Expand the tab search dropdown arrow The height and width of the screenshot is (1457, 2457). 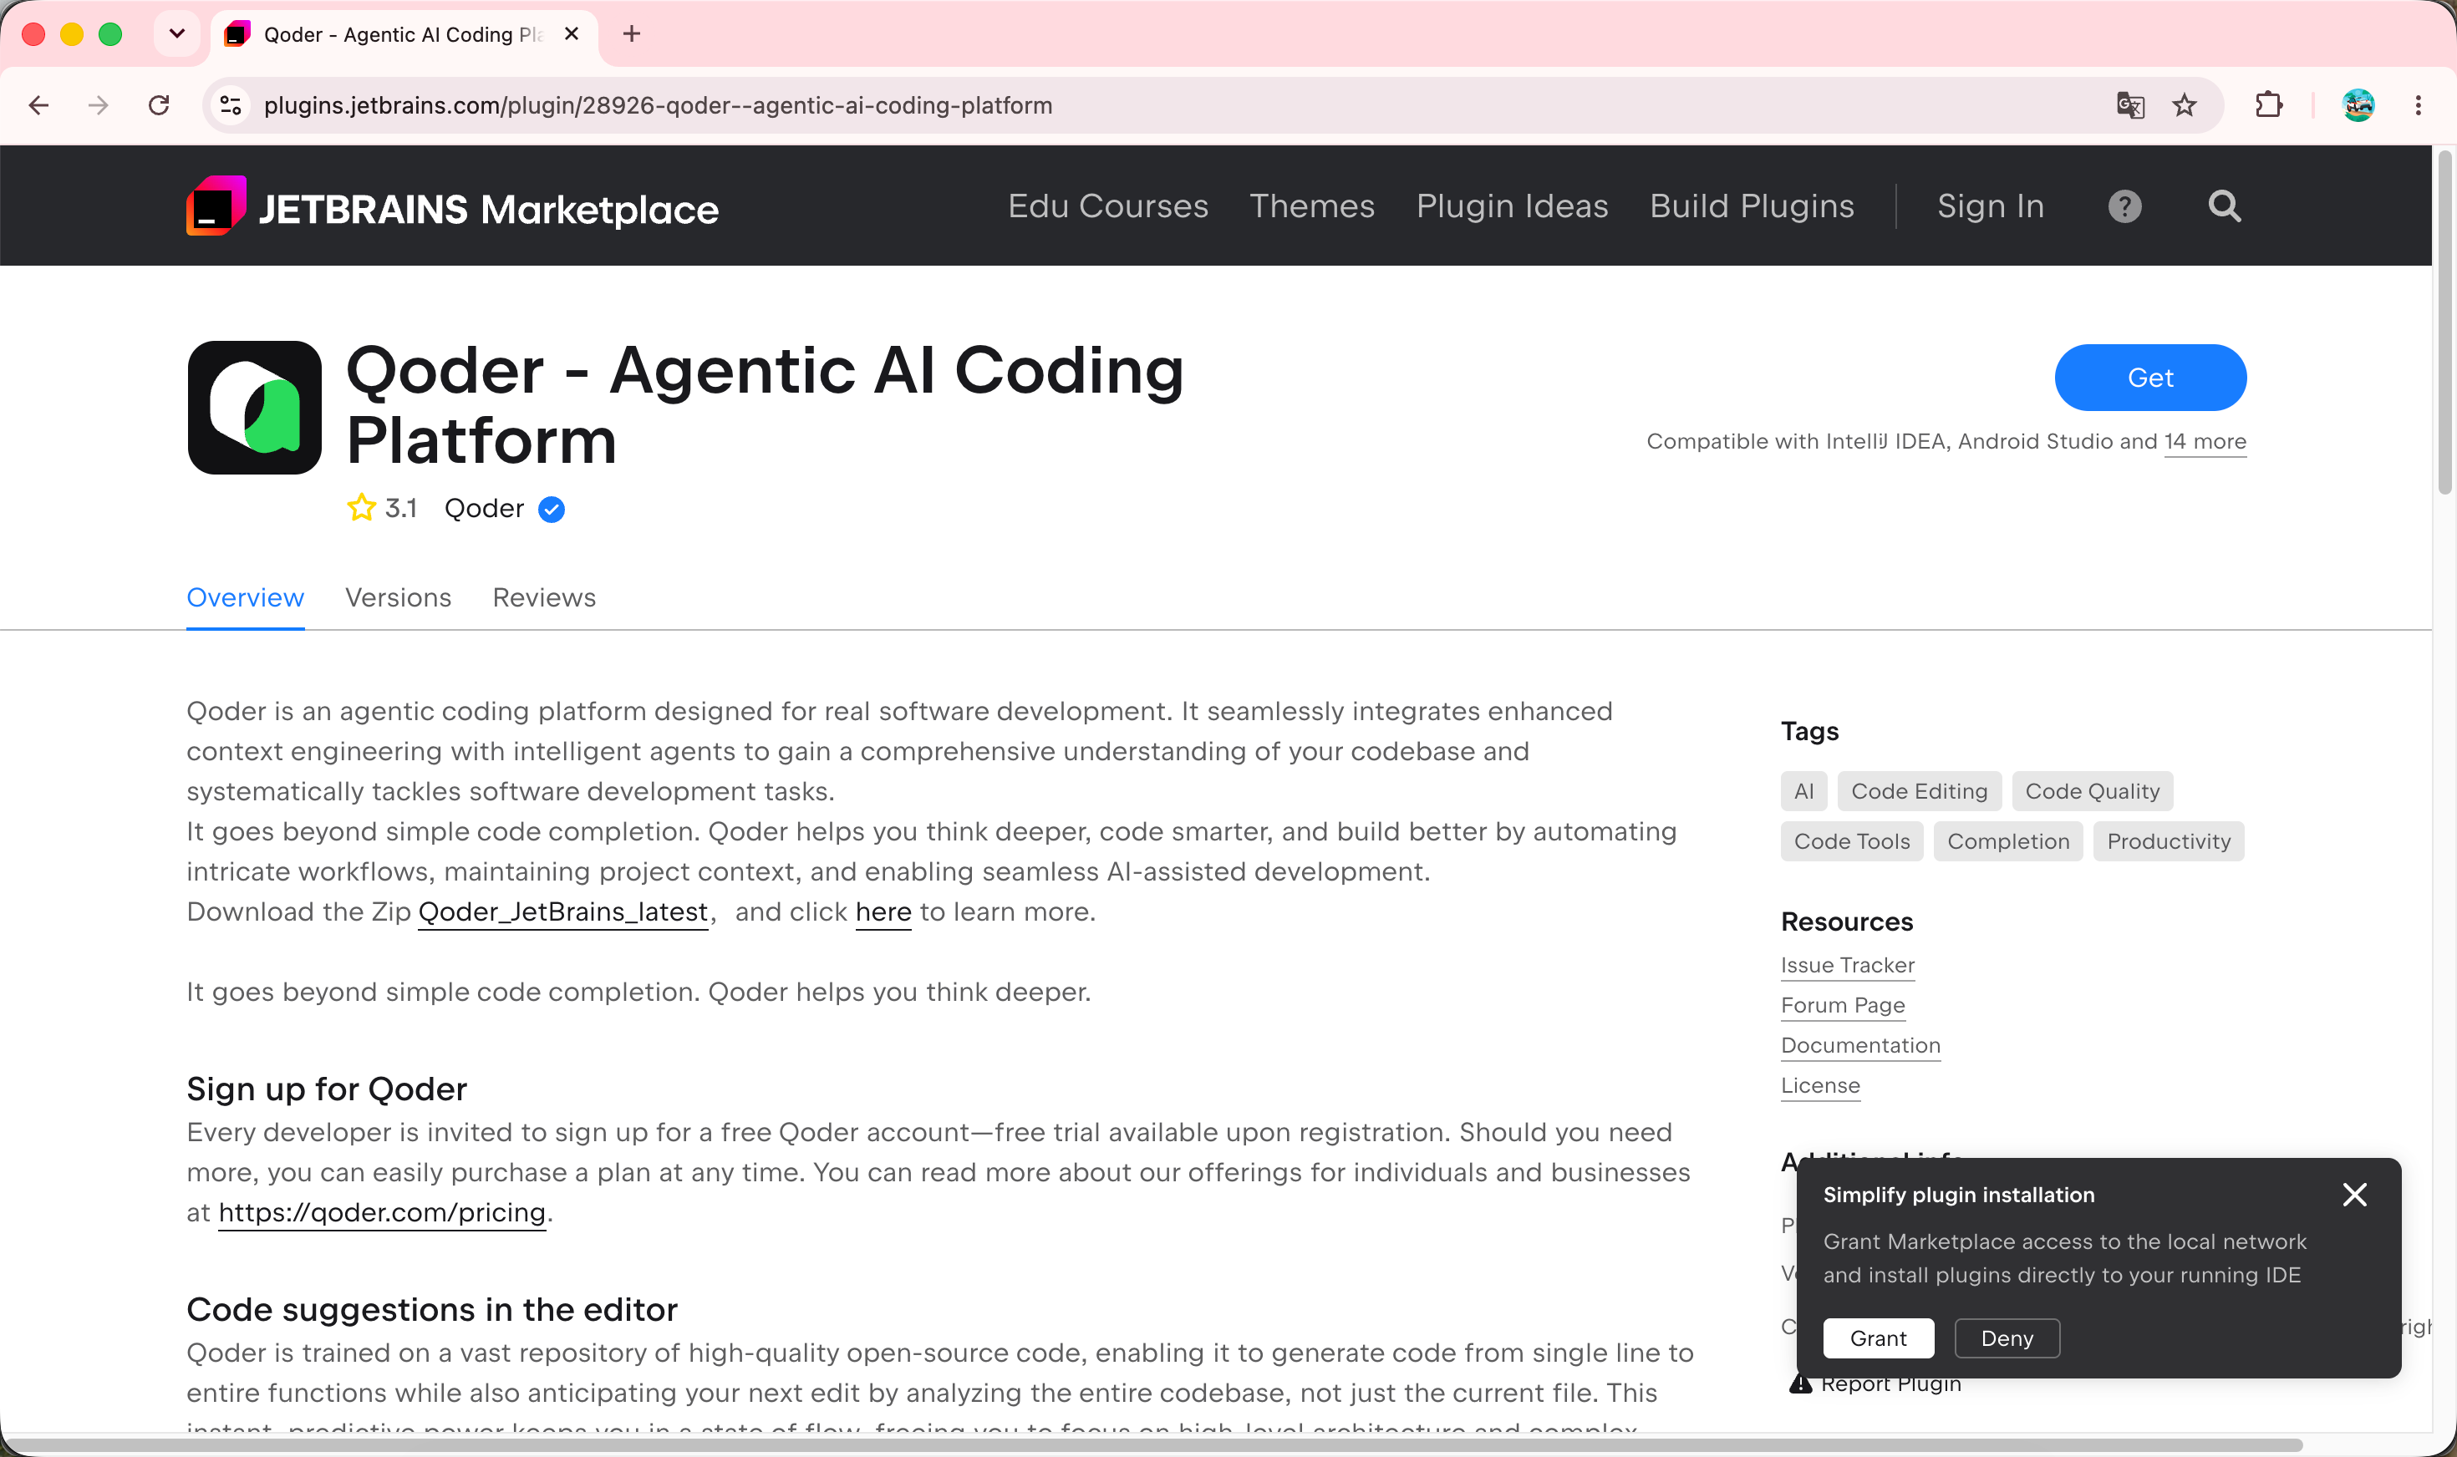177,34
